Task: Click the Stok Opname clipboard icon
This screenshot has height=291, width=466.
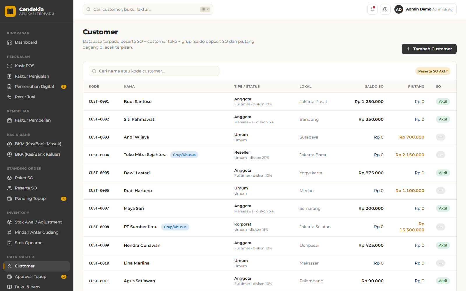Action: [x=10, y=243]
